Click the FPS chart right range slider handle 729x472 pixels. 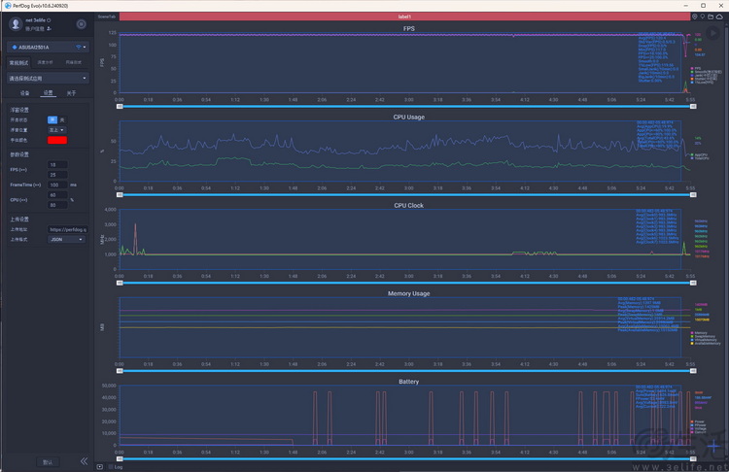point(693,107)
